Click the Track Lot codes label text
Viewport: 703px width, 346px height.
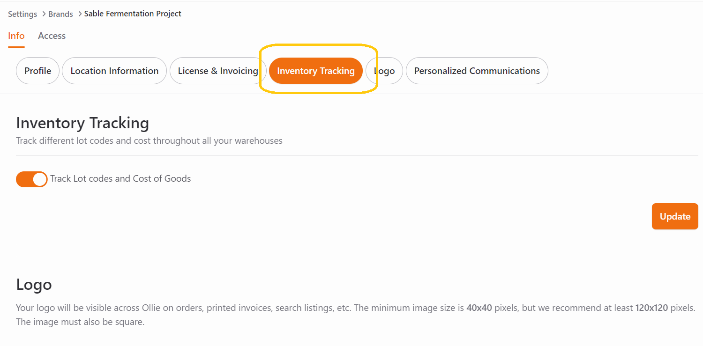point(120,178)
